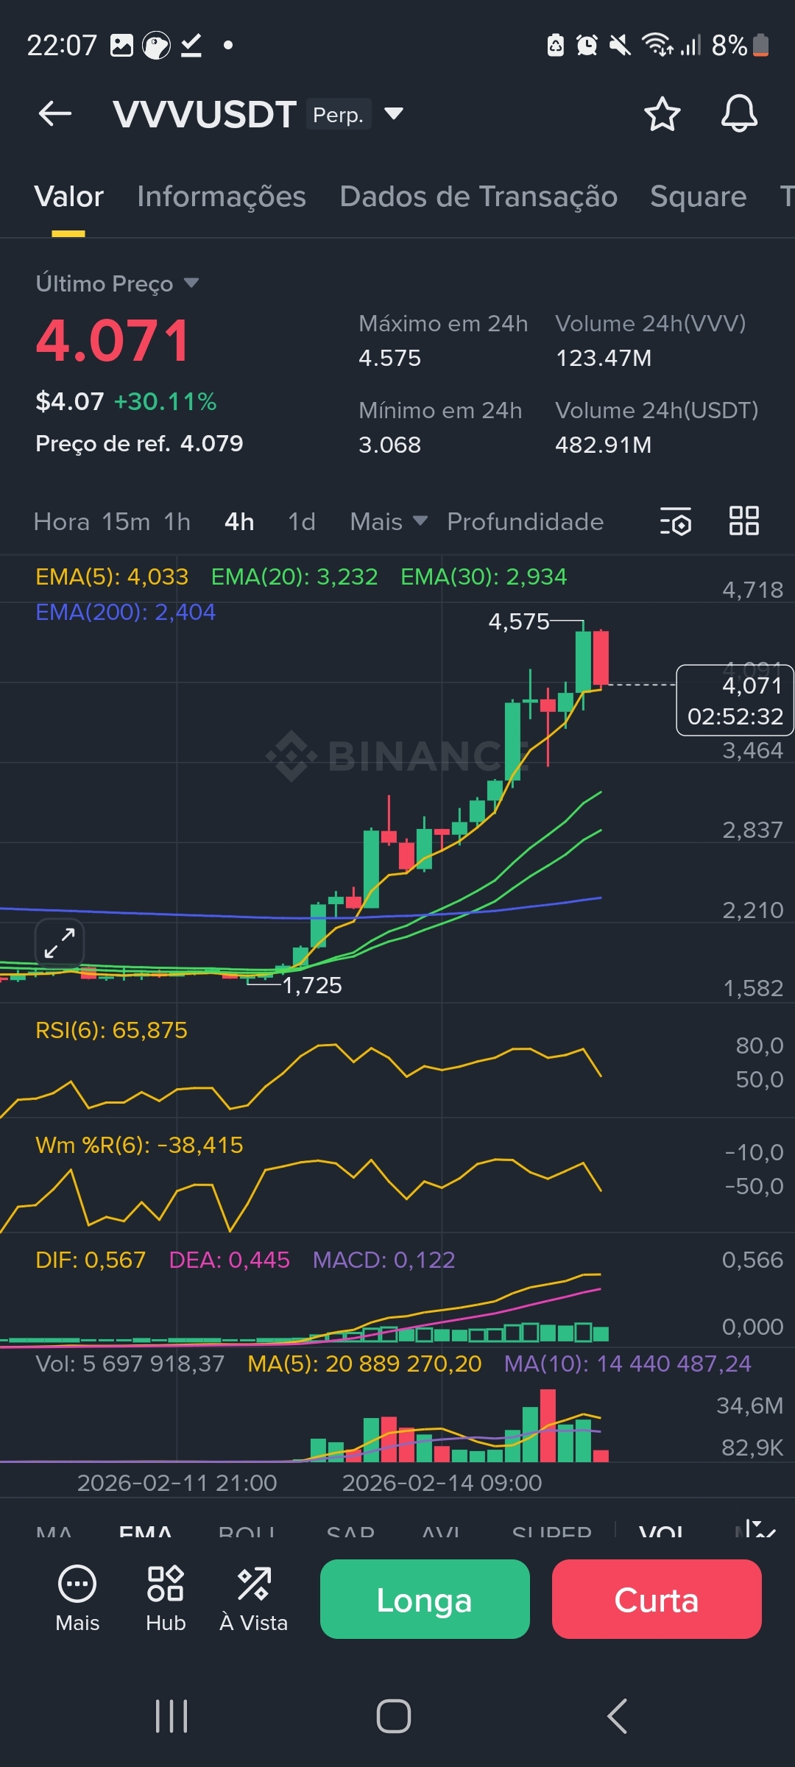This screenshot has width=795, height=1767.
Task: Open the Square tab
Action: point(698,197)
